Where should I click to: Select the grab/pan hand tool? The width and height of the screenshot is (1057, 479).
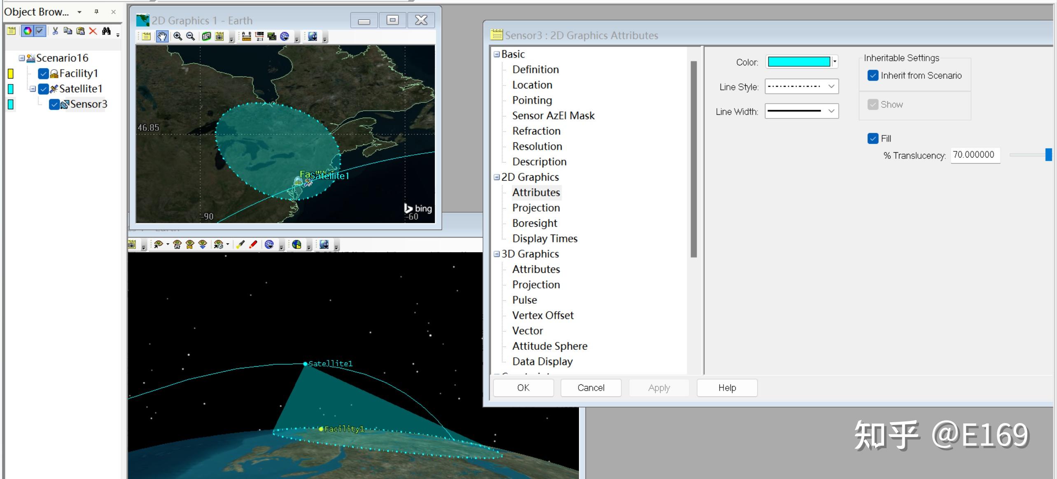[x=162, y=36]
